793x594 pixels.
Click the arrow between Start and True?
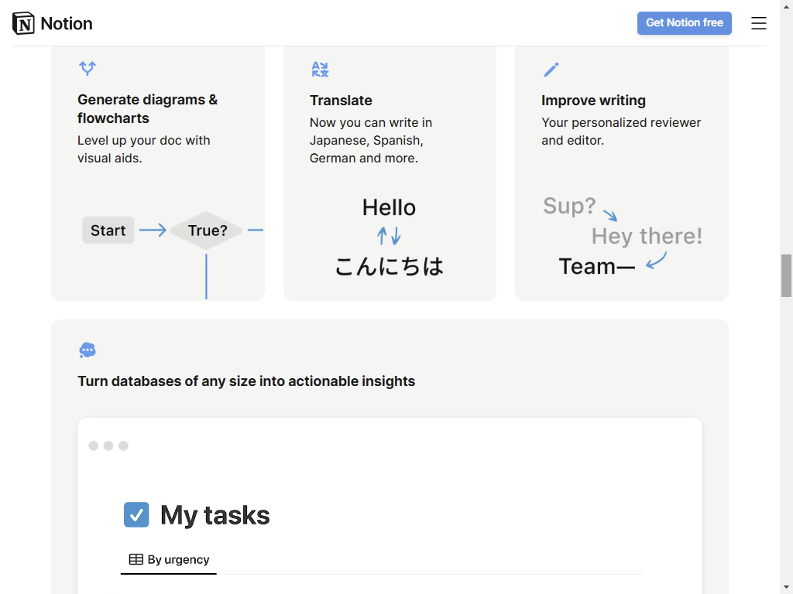[153, 230]
